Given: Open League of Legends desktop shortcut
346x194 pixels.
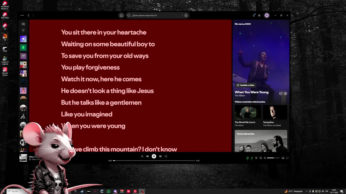Looking at the screenshot, I should coord(5,60).
